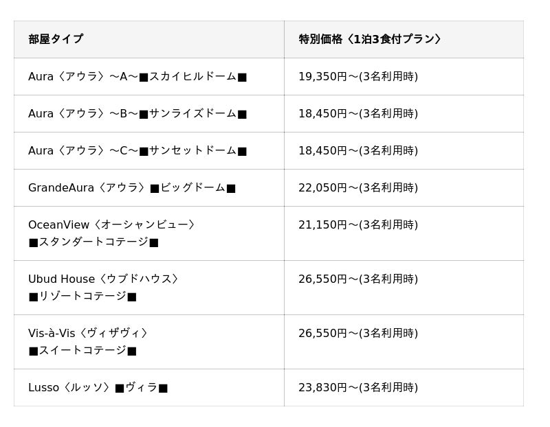Click the スイートコテージ subtitle text
This screenshot has width=550, height=427.
pos(82,350)
